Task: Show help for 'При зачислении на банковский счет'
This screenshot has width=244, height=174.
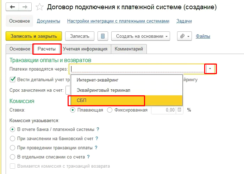Action: click(x=97, y=138)
